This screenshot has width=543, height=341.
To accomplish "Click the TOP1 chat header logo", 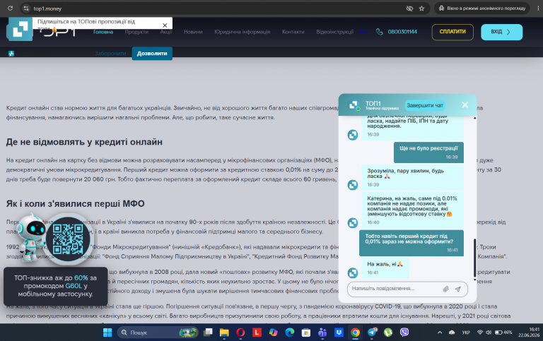I will point(354,105).
